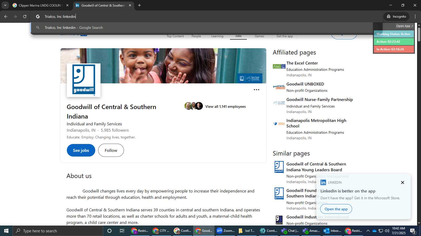421x236 pixels.
Task: Open the Amaz... Teams taskbar window
Action: [311, 231]
